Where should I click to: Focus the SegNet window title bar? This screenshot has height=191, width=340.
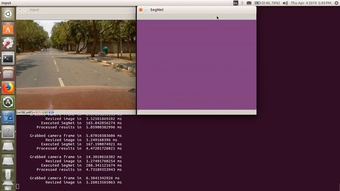click(x=197, y=10)
